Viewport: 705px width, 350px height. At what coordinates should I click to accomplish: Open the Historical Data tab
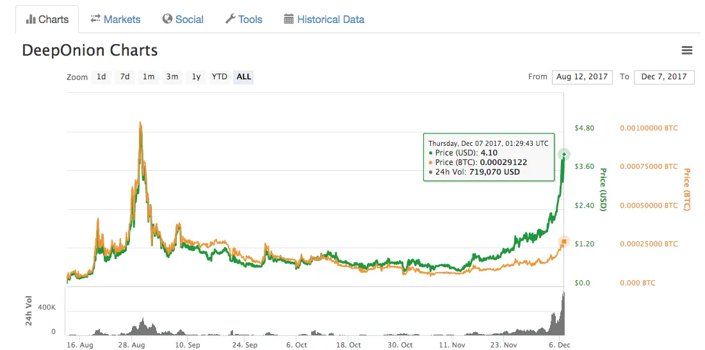coord(324,19)
